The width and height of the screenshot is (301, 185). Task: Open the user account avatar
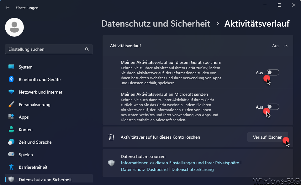pyautogui.click(x=14, y=27)
